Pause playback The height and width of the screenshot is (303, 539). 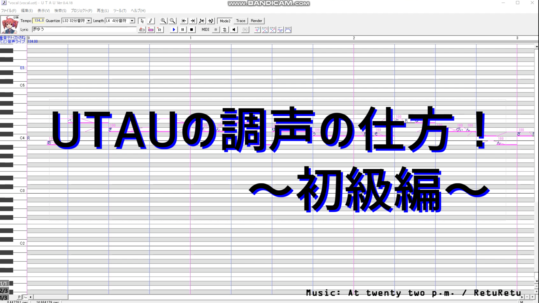click(x=183, y=29)
